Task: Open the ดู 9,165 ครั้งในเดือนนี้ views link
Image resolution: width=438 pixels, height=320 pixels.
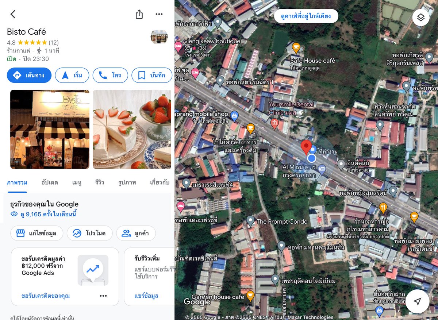Action: click(43, 214)
